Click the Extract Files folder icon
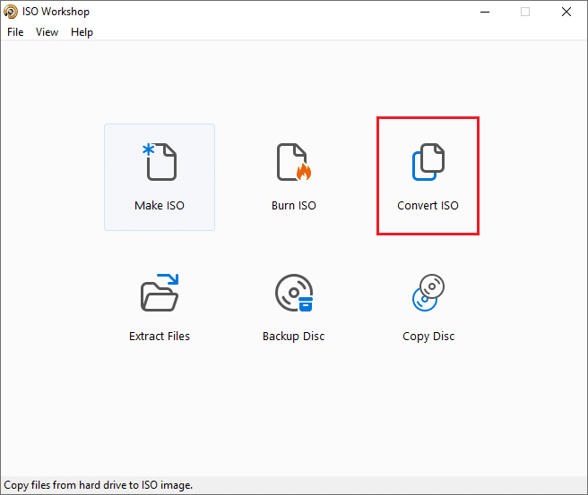 [160, 293]
